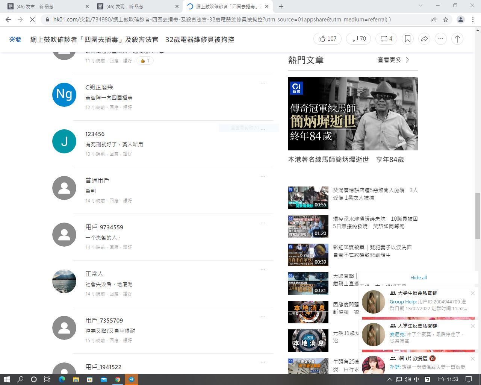Open options menu for C朗正廢柴's comment
481x385 pixels.
tap(263, 83)
